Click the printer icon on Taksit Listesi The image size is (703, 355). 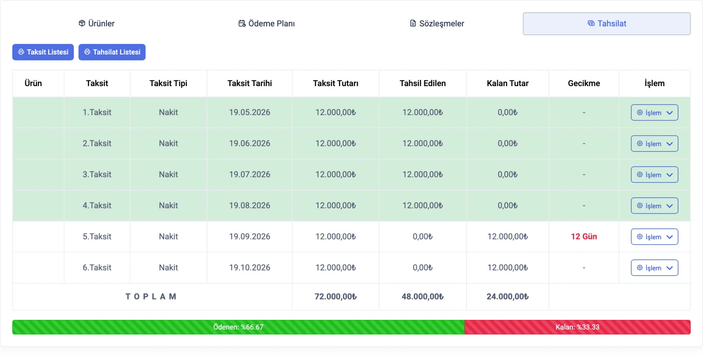coord(21,52)
